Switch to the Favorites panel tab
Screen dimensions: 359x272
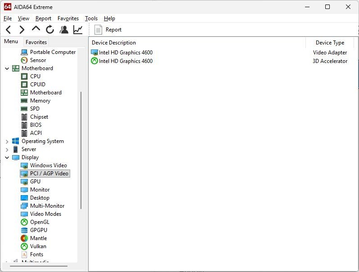coord(36,42)
